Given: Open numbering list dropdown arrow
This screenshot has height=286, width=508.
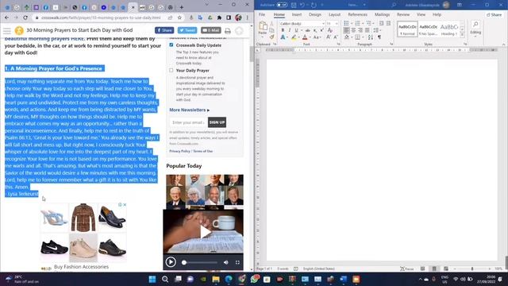Looking at the screenshot, I should pos(363,23).
